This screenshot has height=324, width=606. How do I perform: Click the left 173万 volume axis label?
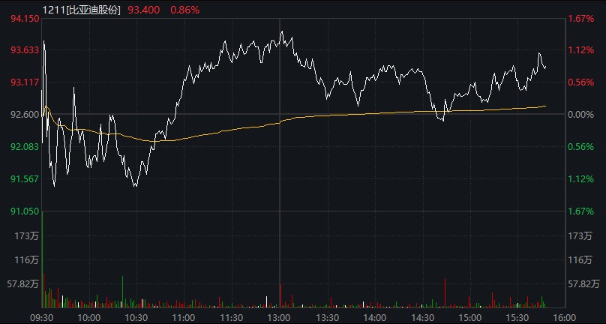click(28, 236)
